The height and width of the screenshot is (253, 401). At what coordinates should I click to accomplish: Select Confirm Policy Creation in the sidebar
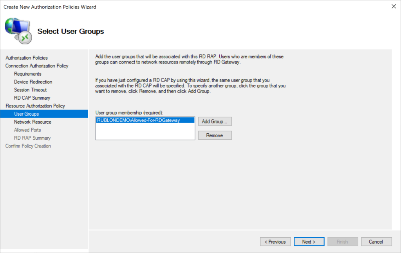point(28,146)
